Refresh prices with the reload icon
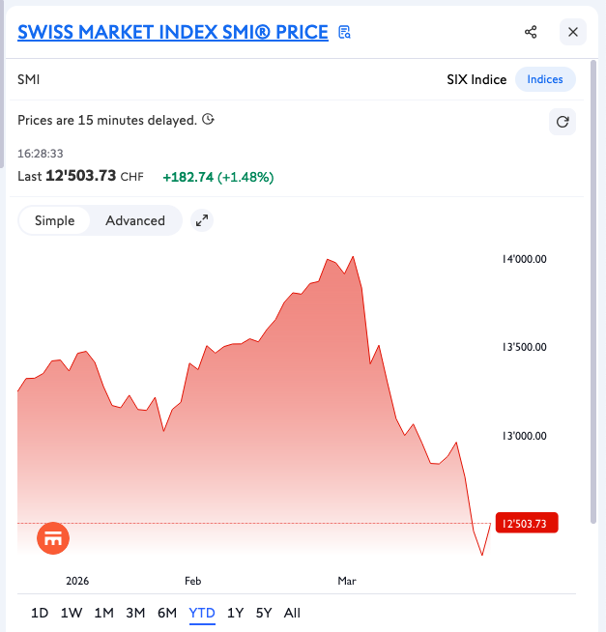The height and width of the screenshot is (632, 606). 563,122
